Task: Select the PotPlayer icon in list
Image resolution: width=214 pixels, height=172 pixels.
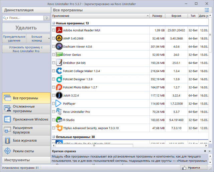Action: (x=59, y=104)
